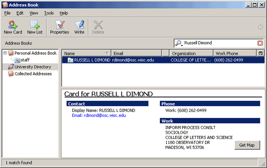Open Properties for selected card

point(59,27)
